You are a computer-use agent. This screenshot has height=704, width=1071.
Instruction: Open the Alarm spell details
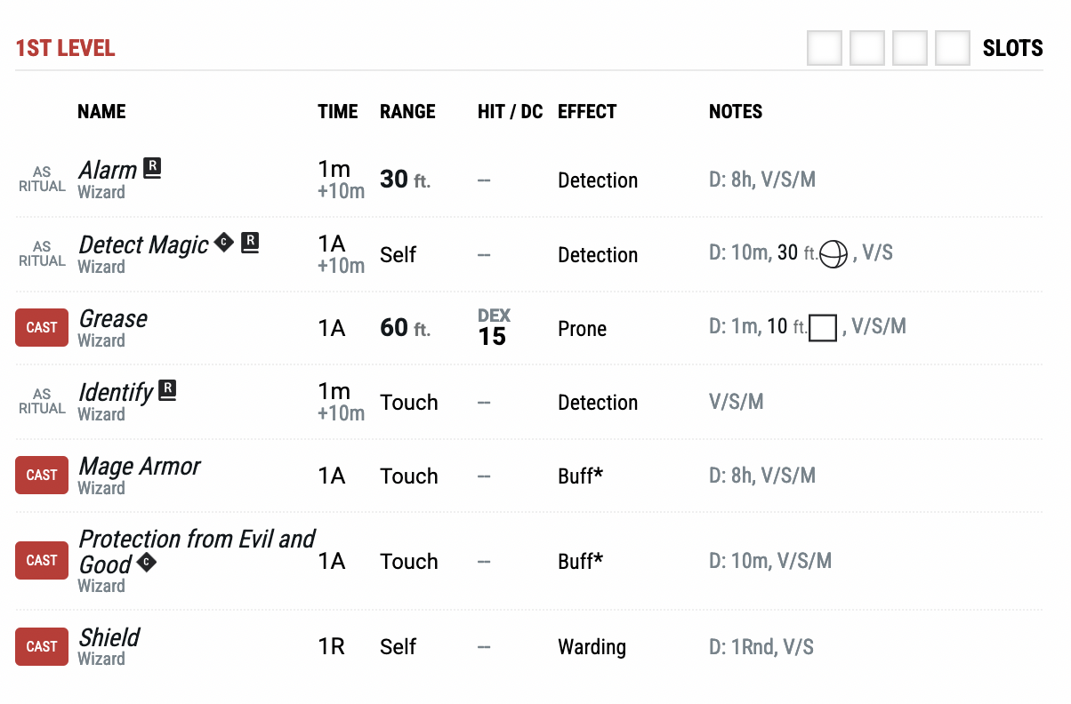pyautogui.click(x=108, y=170)
